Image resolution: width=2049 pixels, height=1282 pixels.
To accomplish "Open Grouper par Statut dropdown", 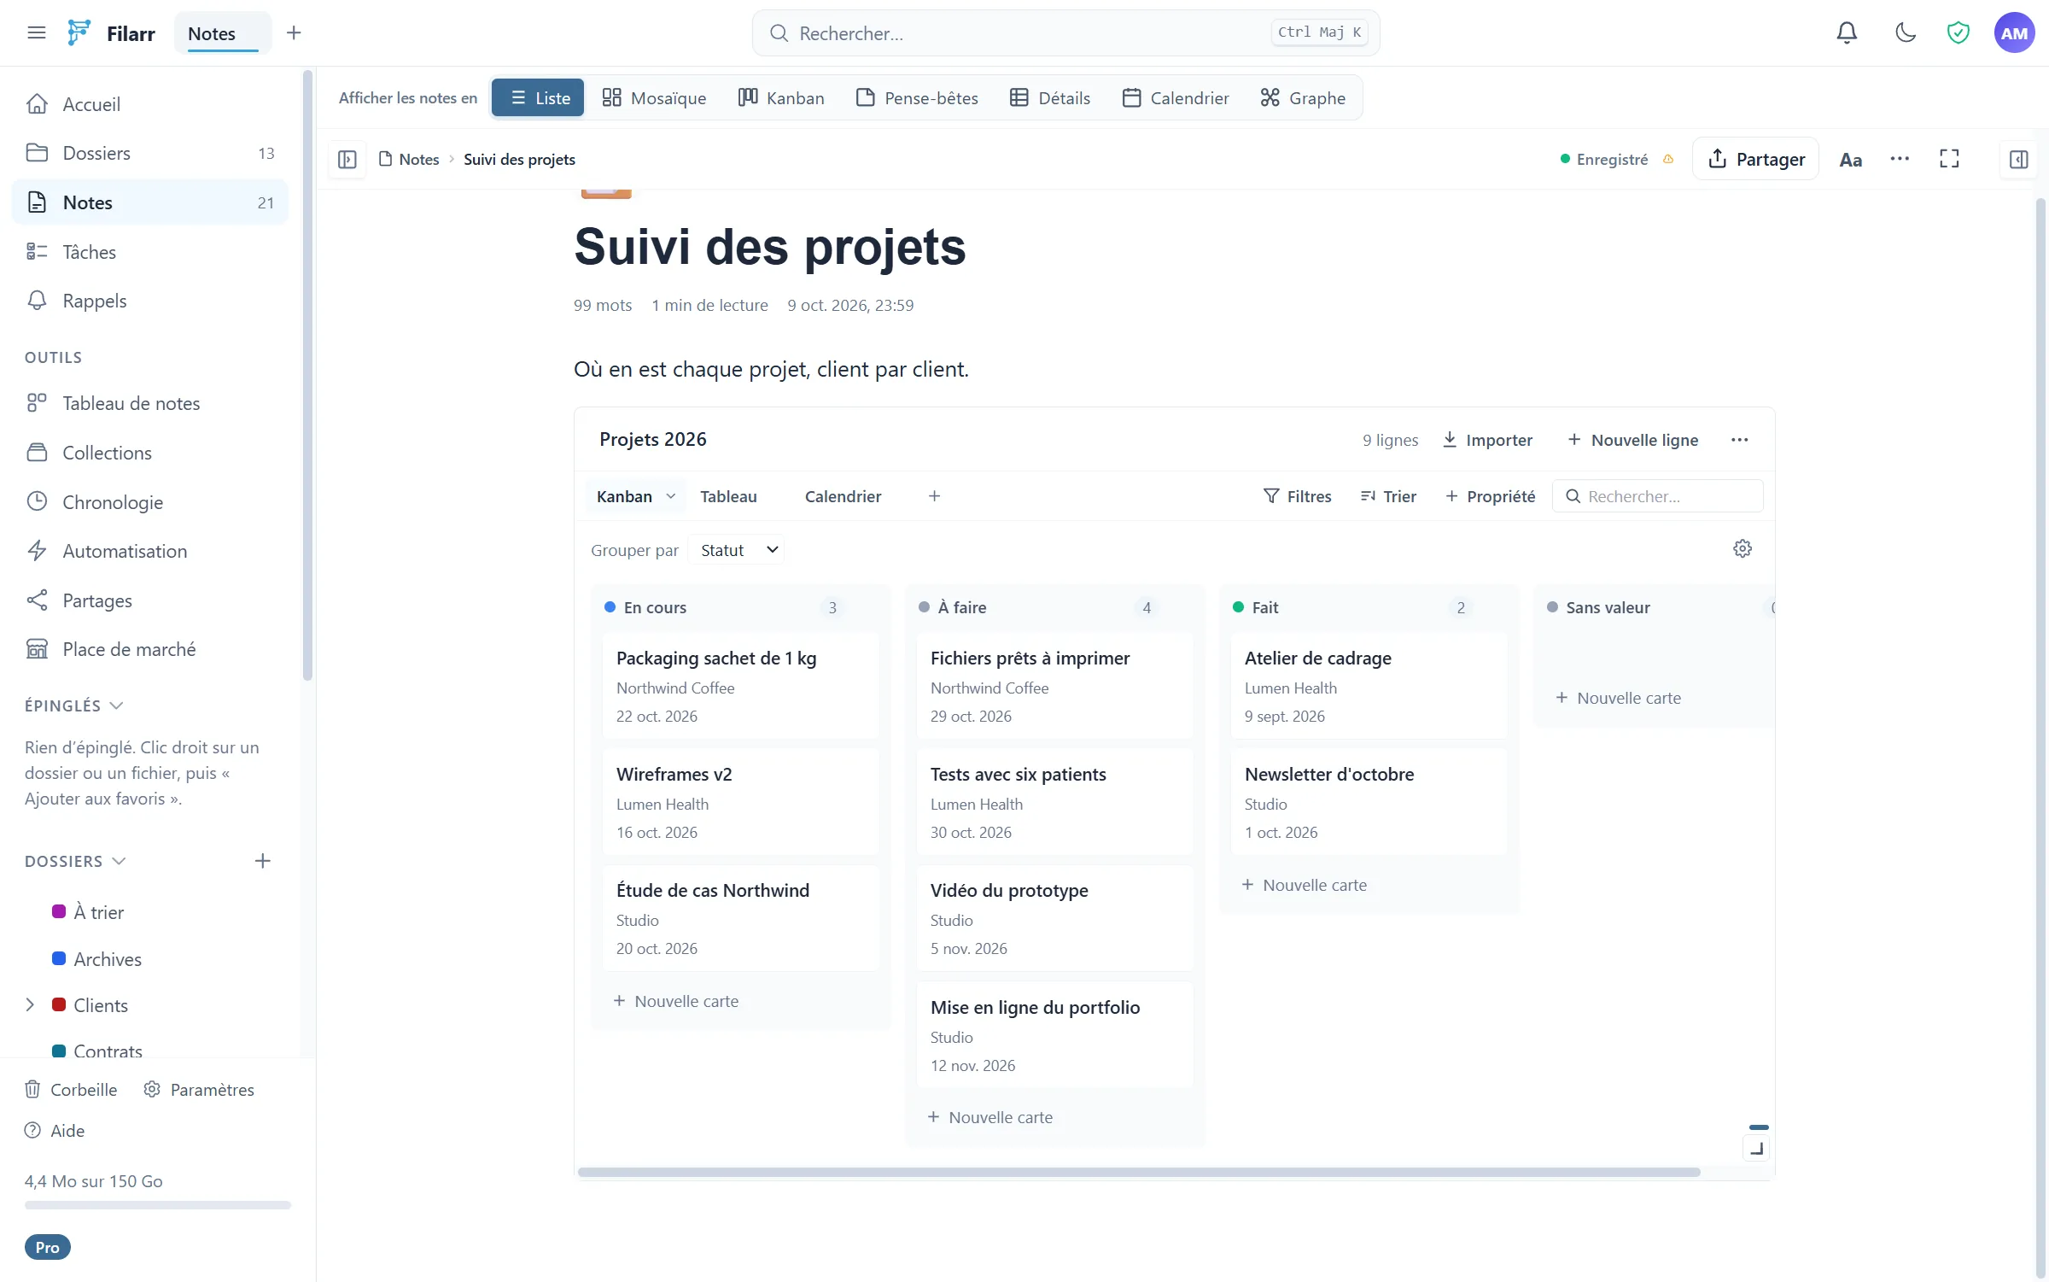I will pos(738,550).
